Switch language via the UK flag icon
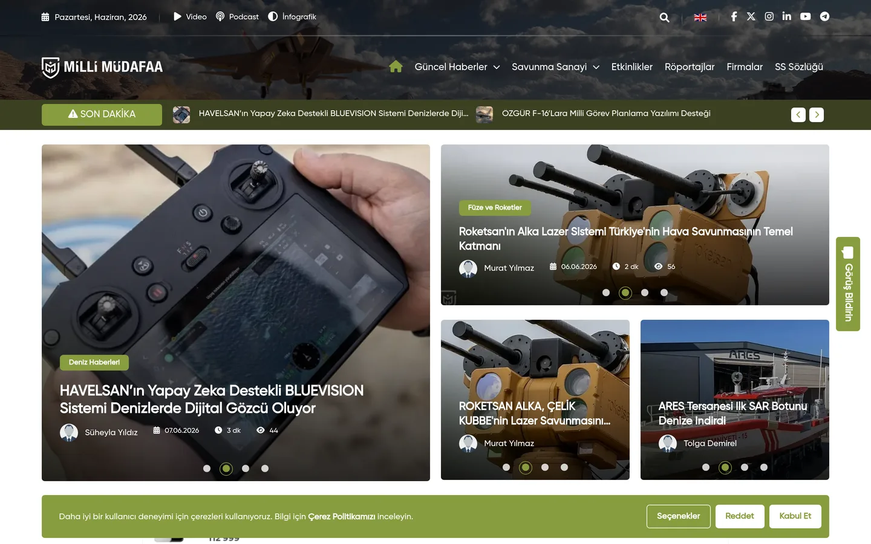The image size is (871, 544). coord(700,18)
